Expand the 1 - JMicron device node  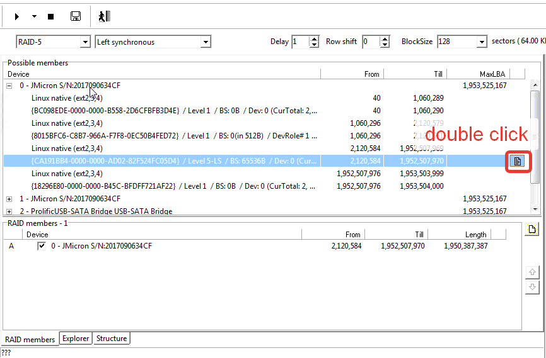click(9, 199)
